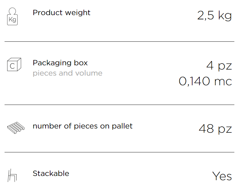
Task: Select the Product weight label
Action: click(61, 13)
